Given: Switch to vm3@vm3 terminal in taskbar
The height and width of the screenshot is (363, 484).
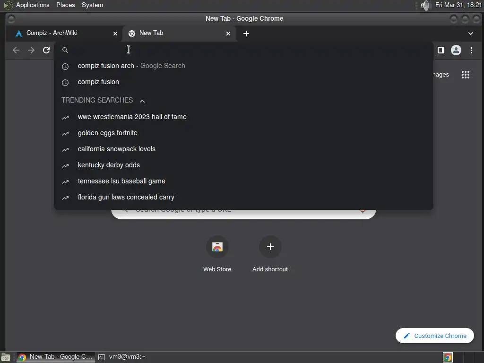Looking at the screenshot, I should 121,357.
